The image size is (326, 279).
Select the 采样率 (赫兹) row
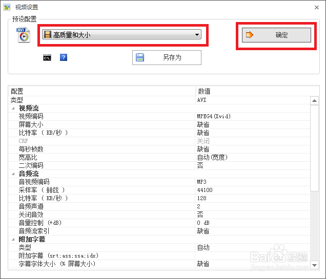click(159, 190)
